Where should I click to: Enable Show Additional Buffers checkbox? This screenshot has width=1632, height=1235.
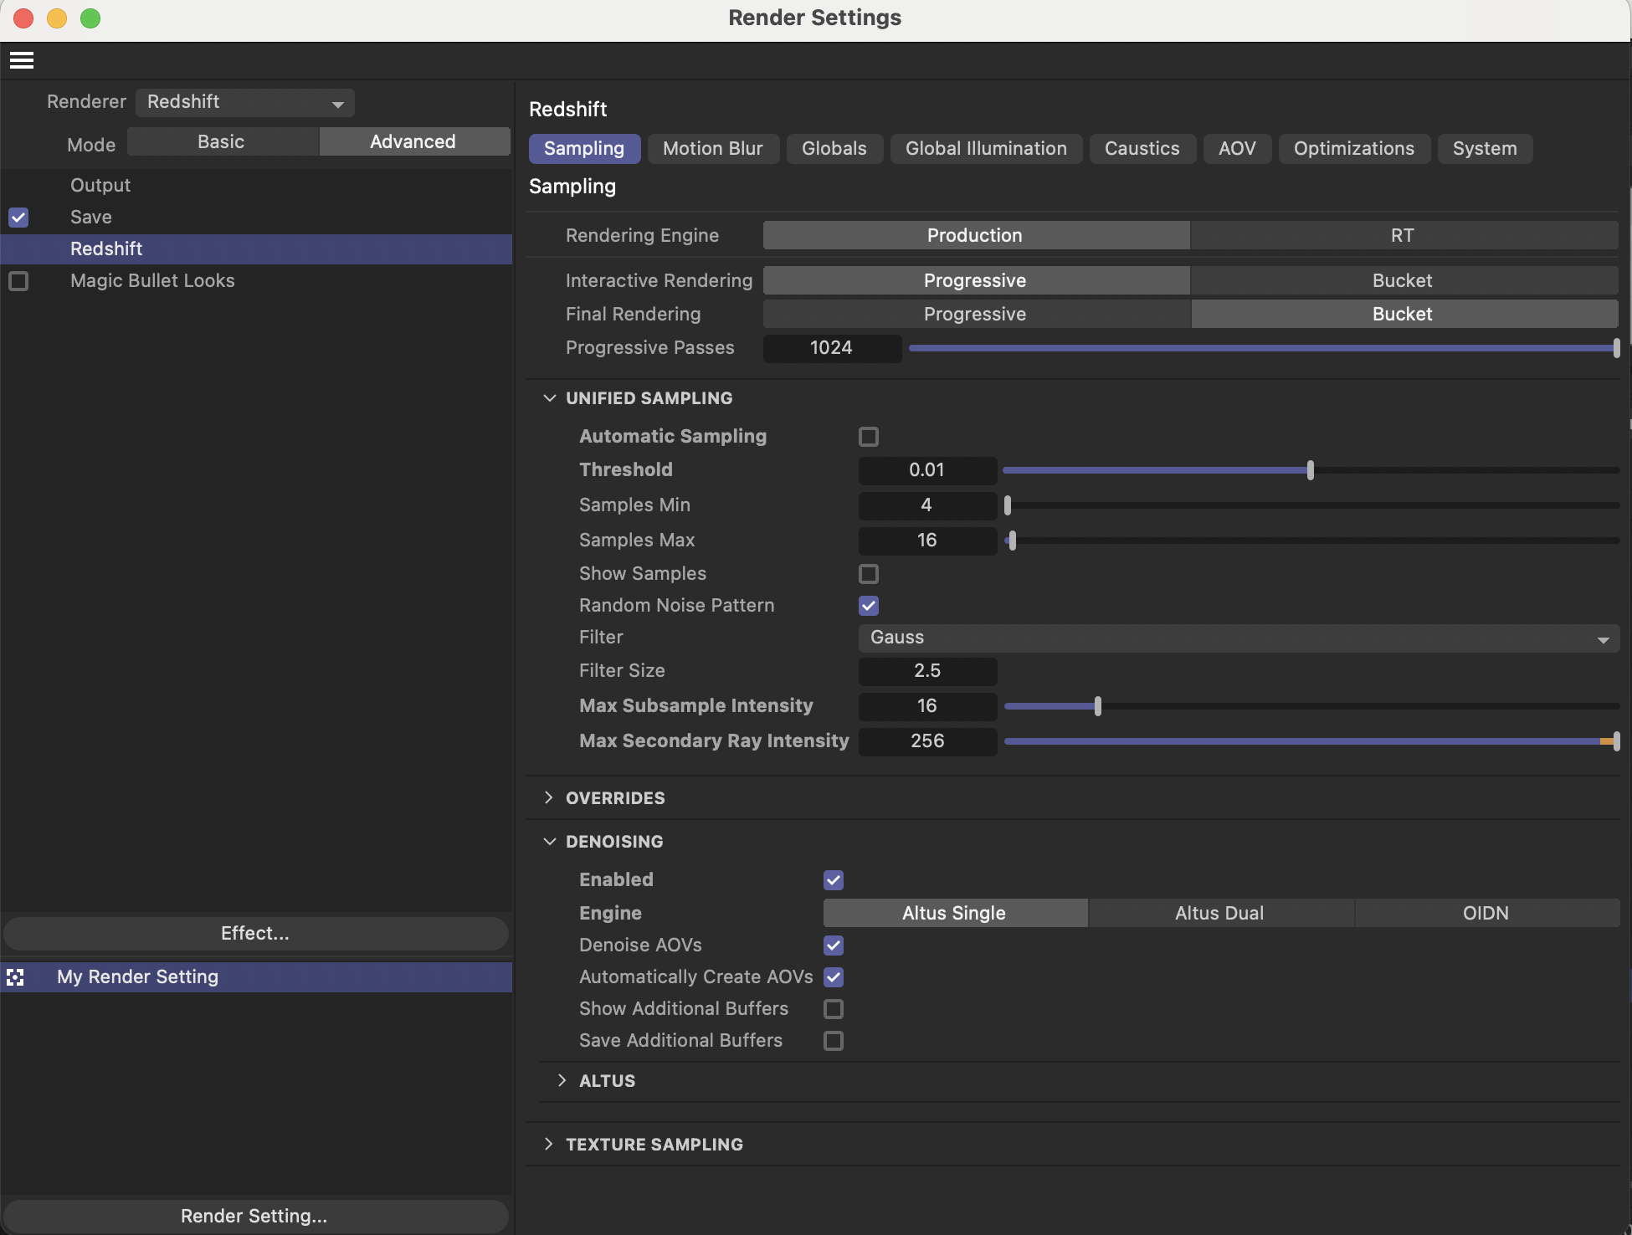[834, 1009]
